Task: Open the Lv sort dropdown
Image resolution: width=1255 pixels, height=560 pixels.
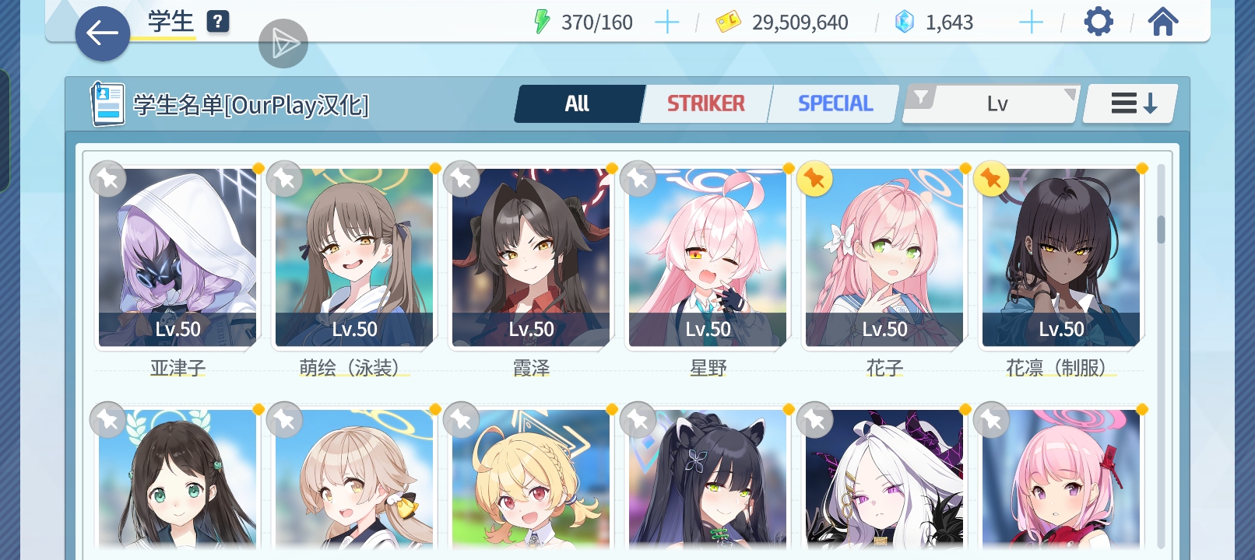Action: pos(997,103)
